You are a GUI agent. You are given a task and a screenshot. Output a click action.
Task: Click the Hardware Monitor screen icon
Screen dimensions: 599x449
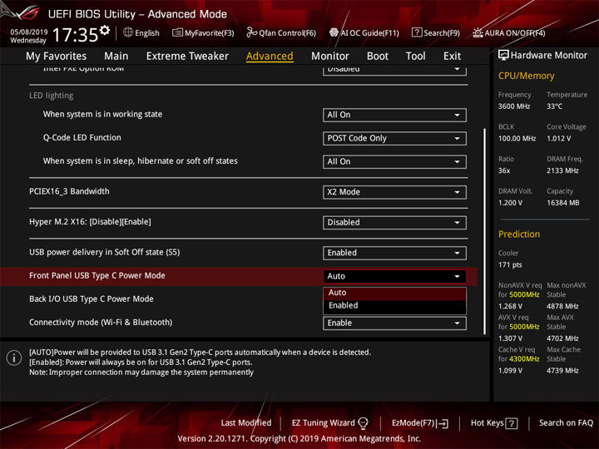503,56
